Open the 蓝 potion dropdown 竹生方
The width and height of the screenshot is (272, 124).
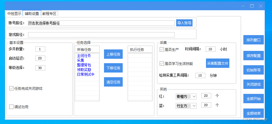coord(186,106)
